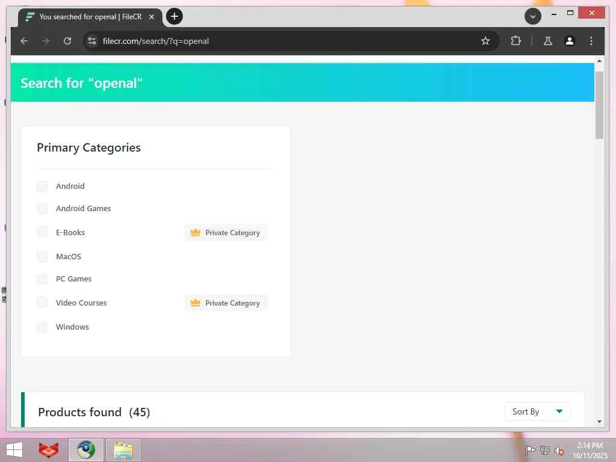Reload the FileCR search page
This screenshot has width=616, height=462.
point(67,41)
